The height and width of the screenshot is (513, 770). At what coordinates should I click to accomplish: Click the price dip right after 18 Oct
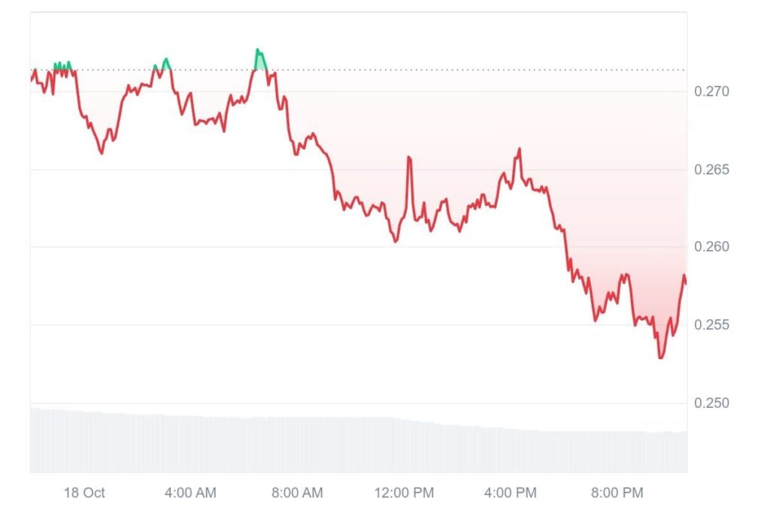click(x=102, y=153)
